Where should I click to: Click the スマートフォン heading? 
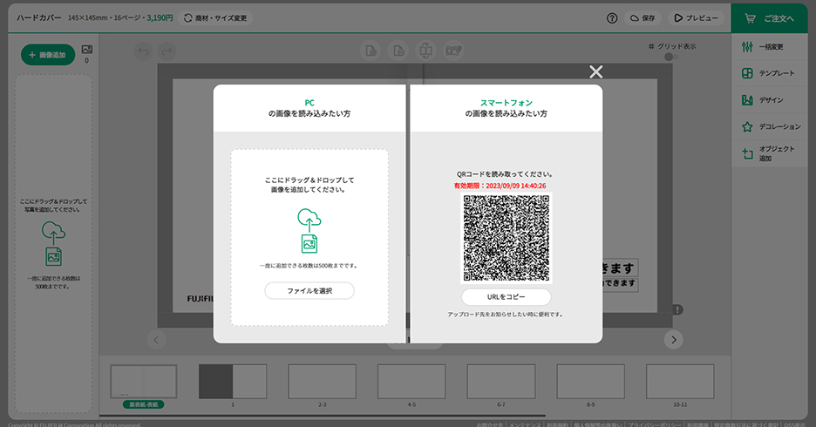tap(507, 103)
